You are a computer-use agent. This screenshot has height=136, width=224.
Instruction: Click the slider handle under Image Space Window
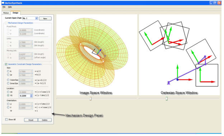tap(90, 99)
